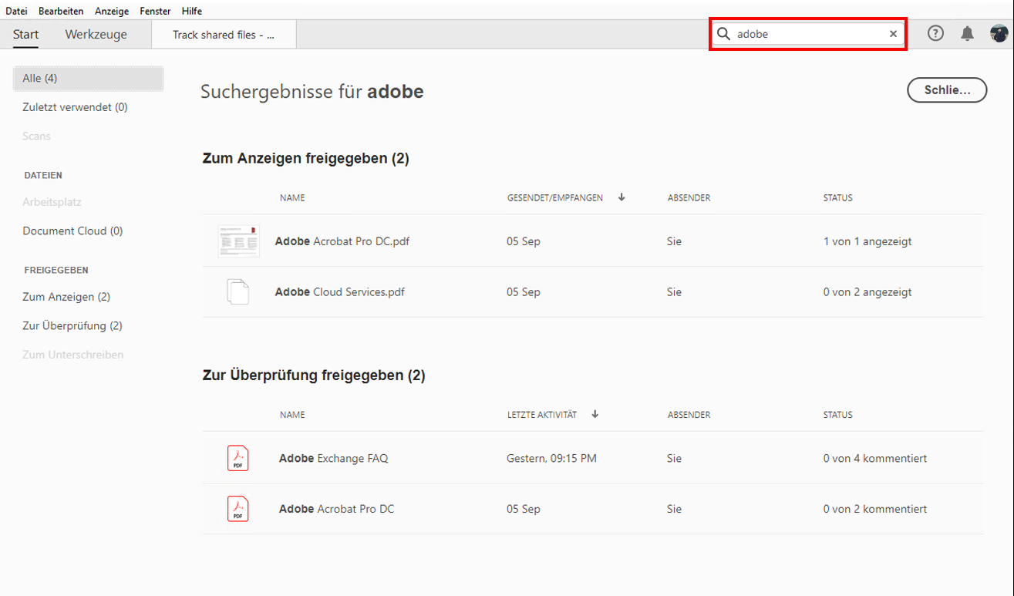Image resolution: width=1014 pixels, height=596 pixels.
Task: Open the Hilfe menu
Action: [192, 11]
